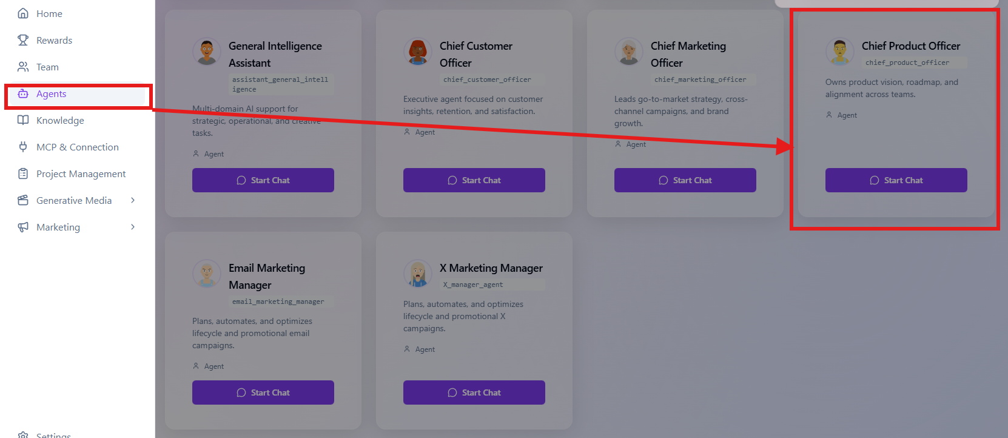Click the Generative Media icon
Image resolution: width=1008 pixels, height=438 pixels.
(x=22, y=200)
